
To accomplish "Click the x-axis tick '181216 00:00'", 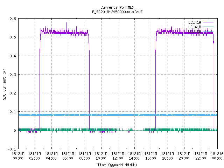I will click(x=217, y=156).
